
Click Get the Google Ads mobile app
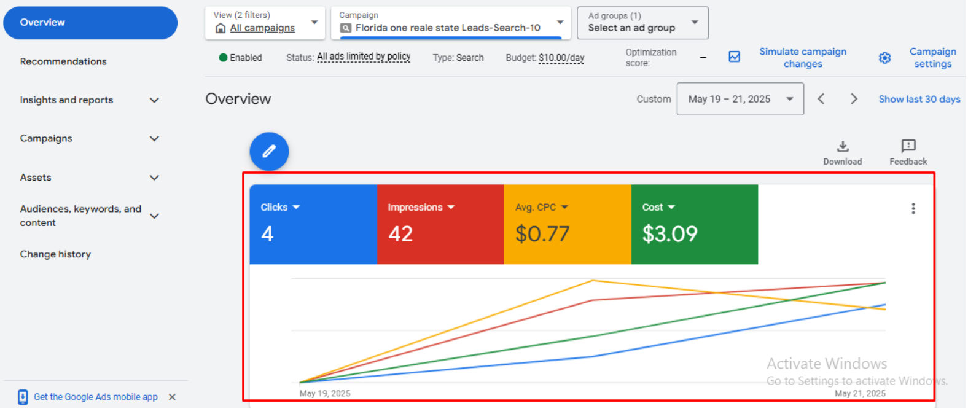[96, 397]
